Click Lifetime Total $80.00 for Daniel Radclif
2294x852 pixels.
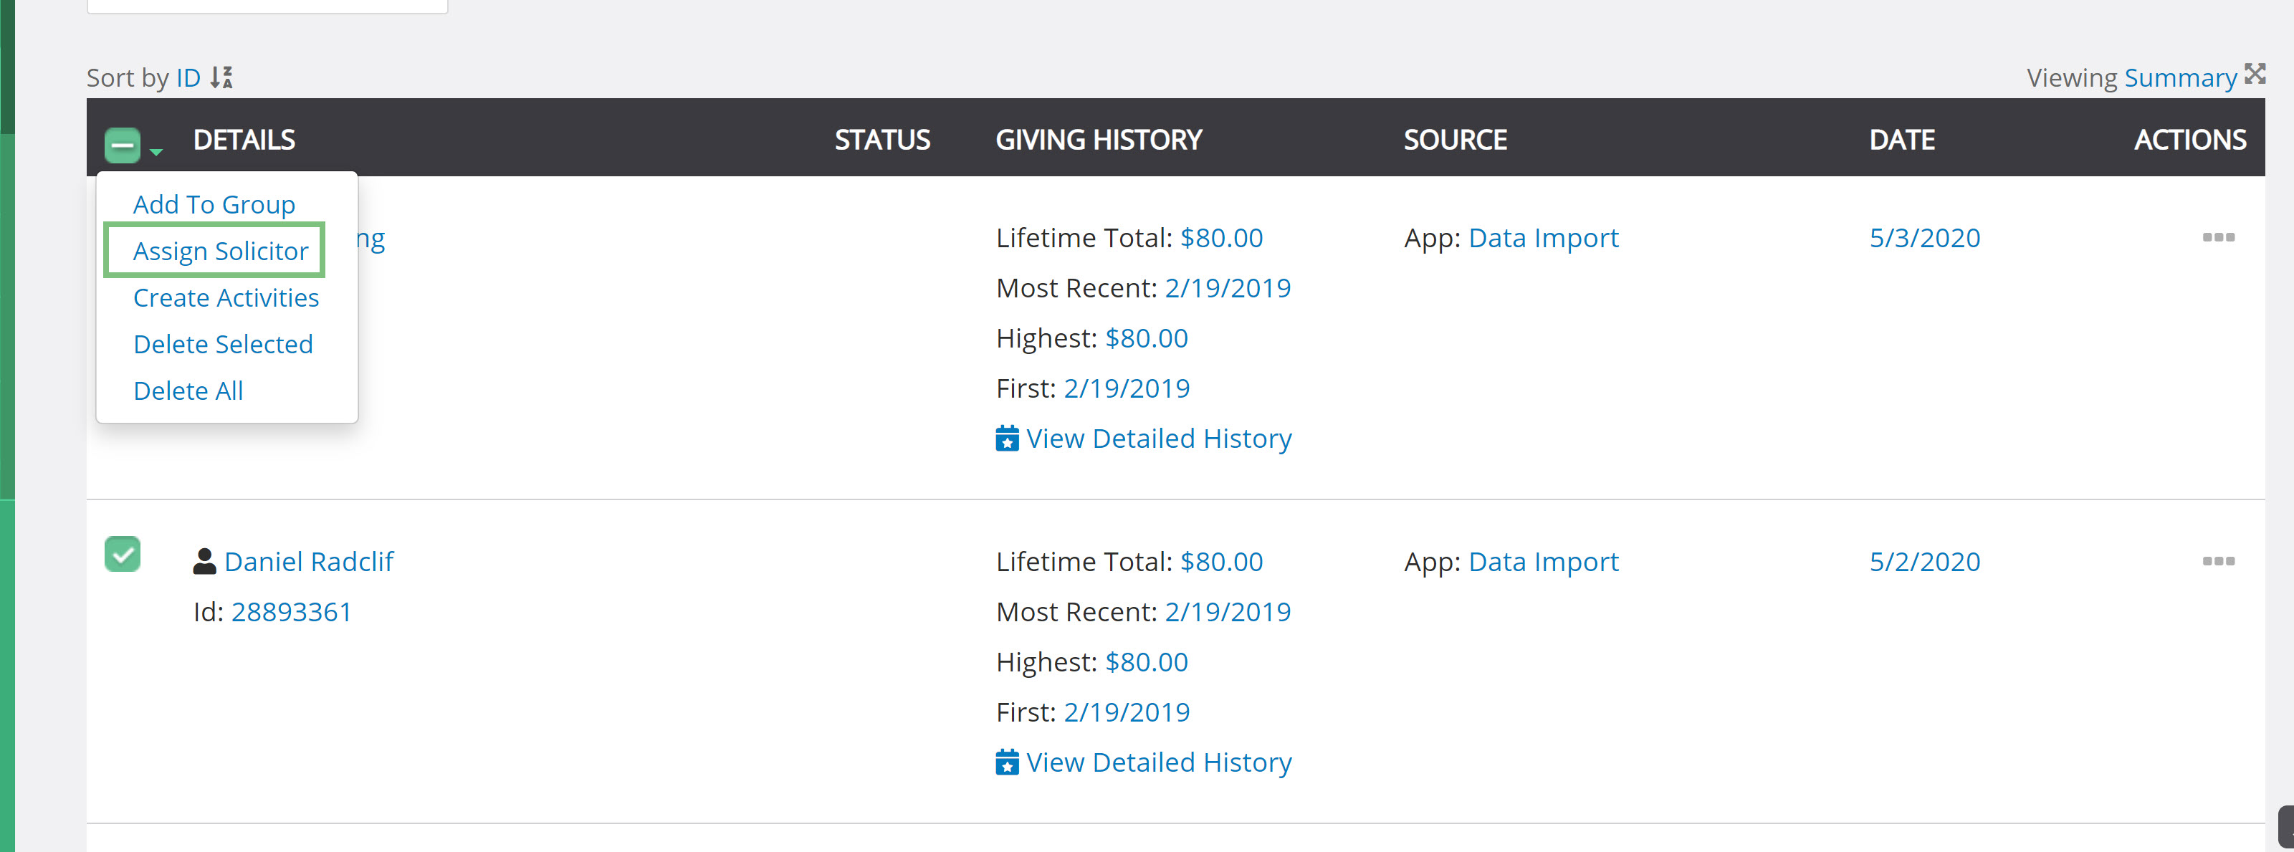1221,562
